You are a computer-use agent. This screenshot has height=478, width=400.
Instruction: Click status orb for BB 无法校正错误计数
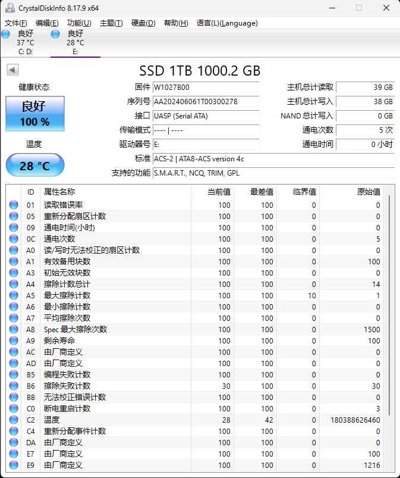pyautogui.click(x=14, y=397)
